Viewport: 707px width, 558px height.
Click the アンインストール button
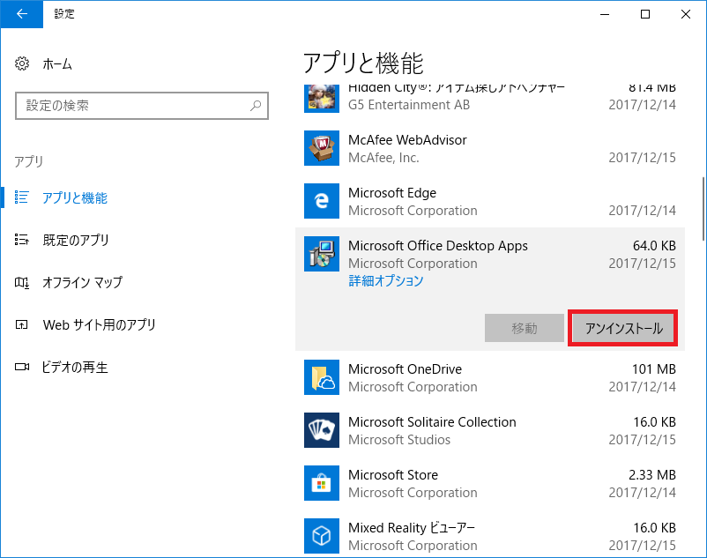point(622,328)
